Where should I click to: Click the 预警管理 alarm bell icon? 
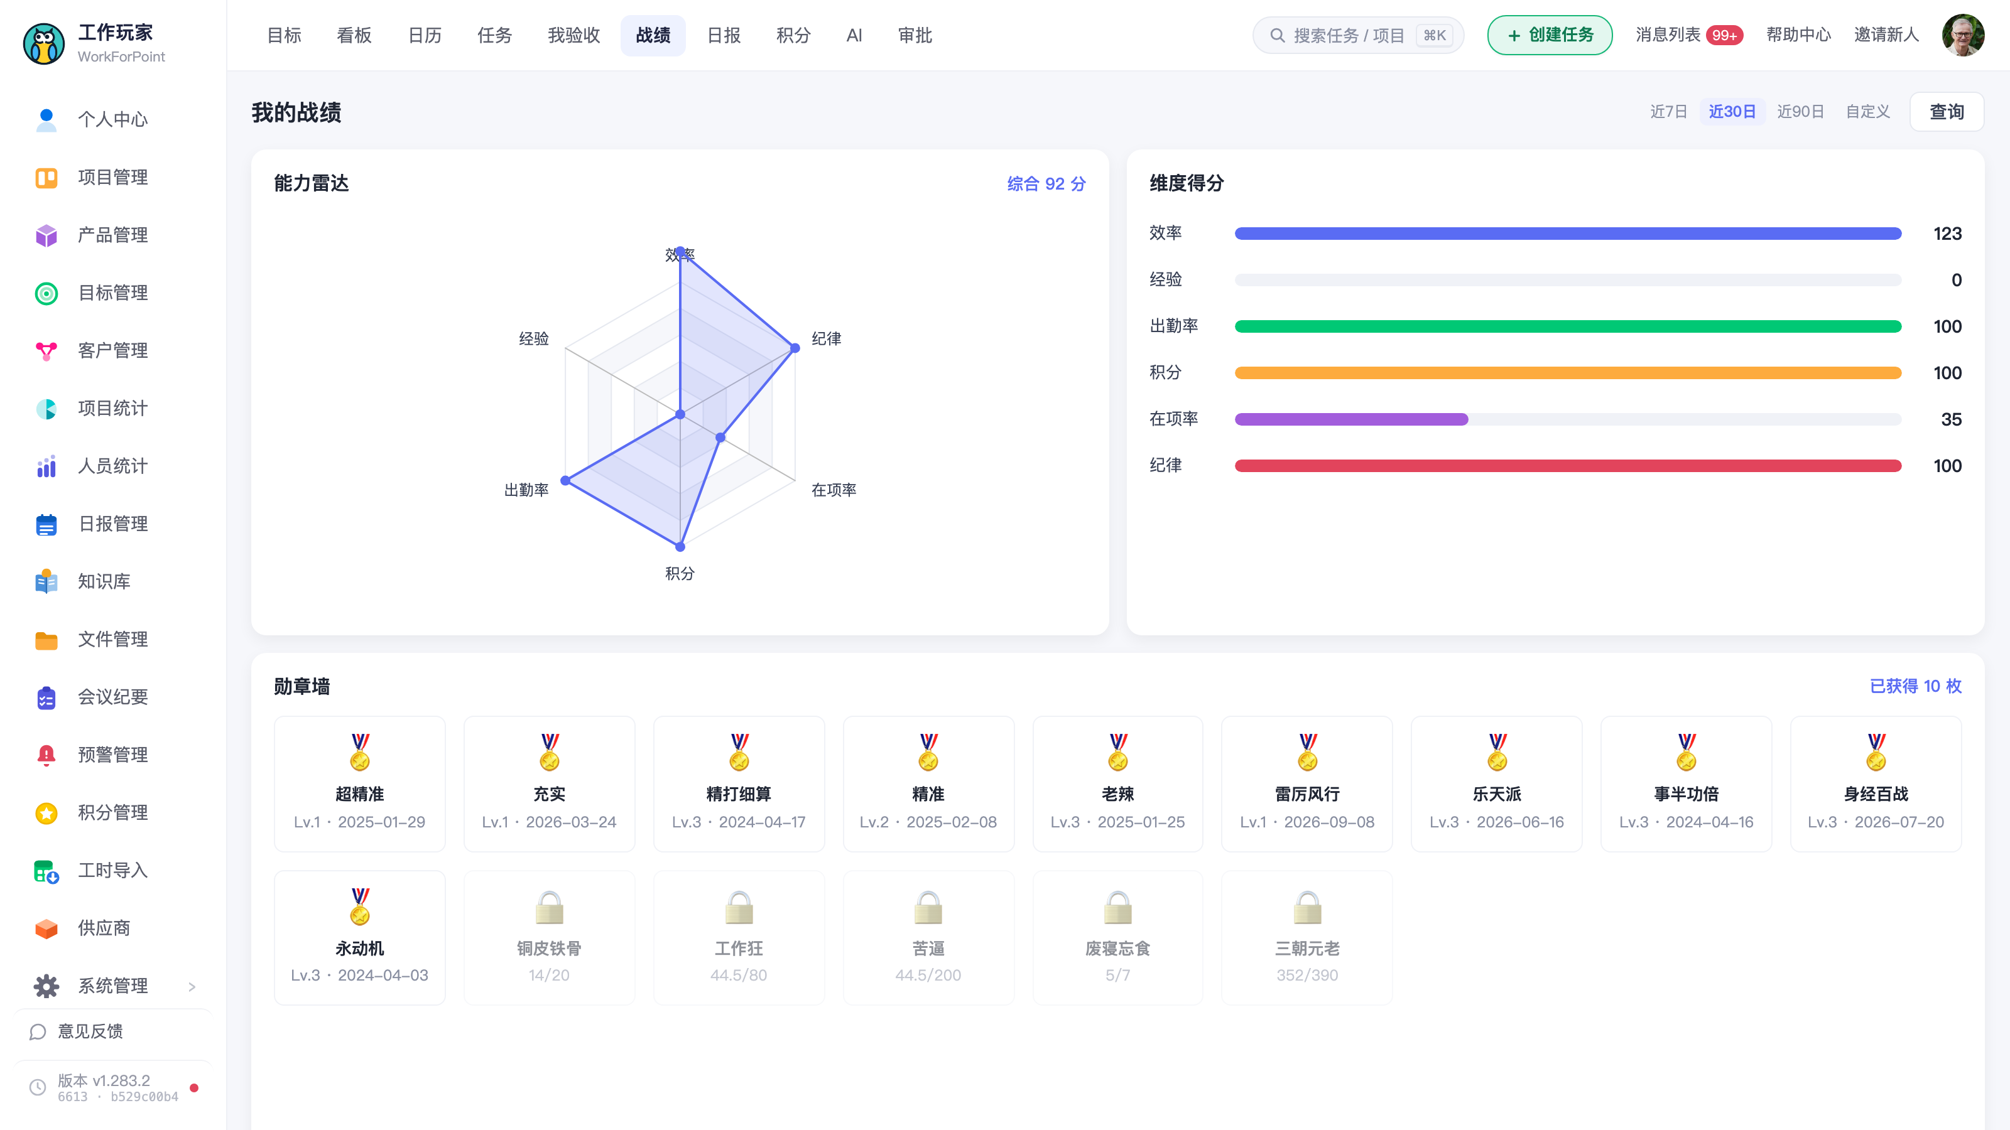tap(46, 755)
